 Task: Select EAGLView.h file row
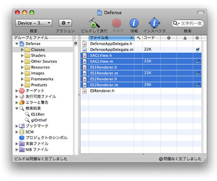tap(141, 56)
